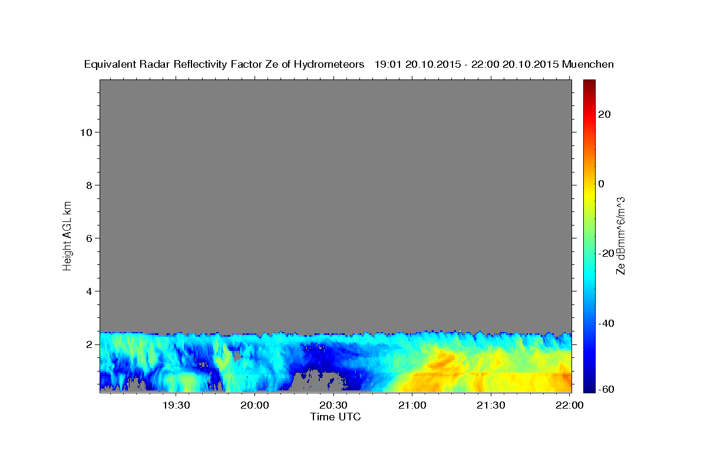Click the 19:30 time tick label

pyautogui.click(x=176, y=405)
